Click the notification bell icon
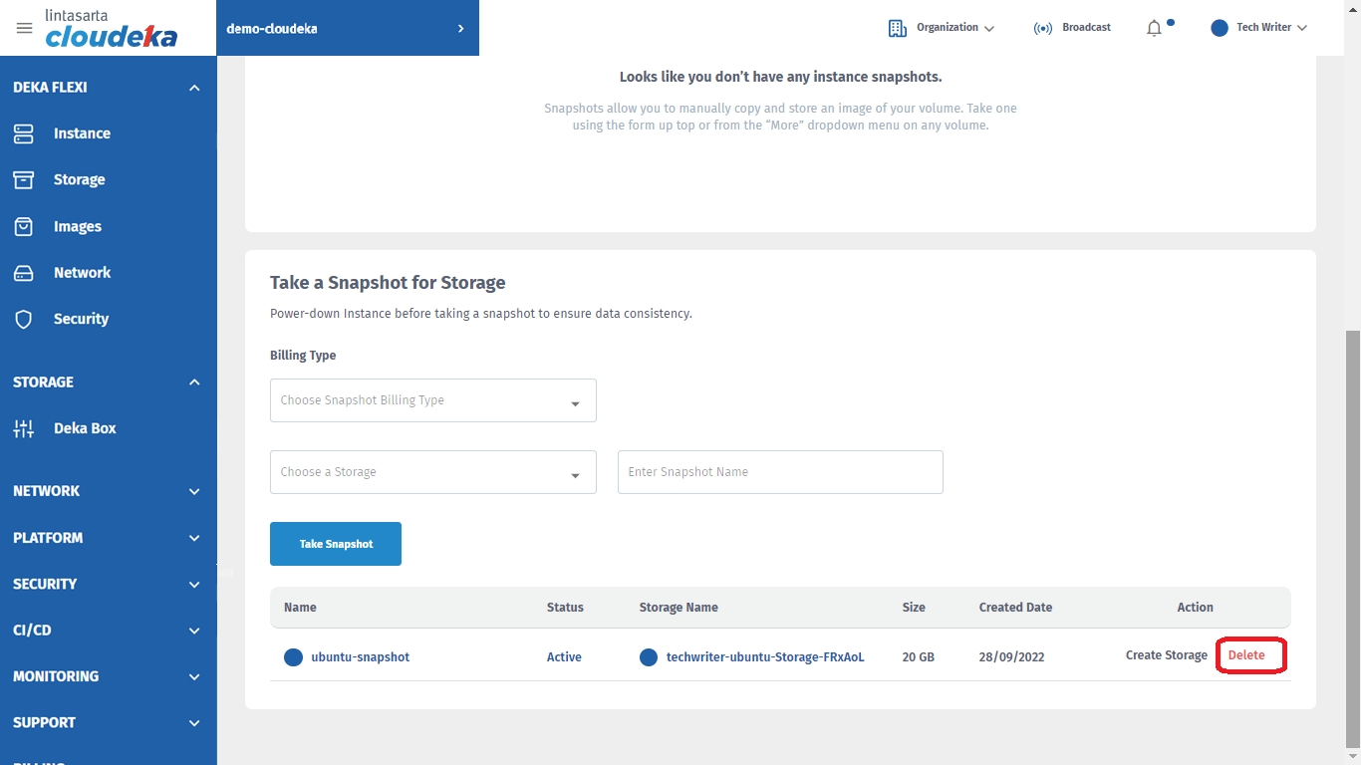Viewport: 1361px width, 765px height. click(x=1154, y=28)
